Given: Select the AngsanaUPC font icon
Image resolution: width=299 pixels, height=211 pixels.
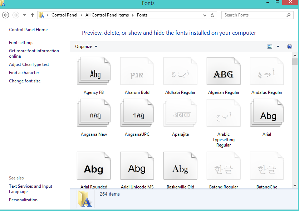Looking at the screenshot, I should 137,113.
